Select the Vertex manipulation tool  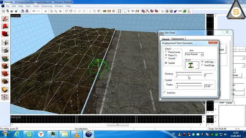click(5, 97)
